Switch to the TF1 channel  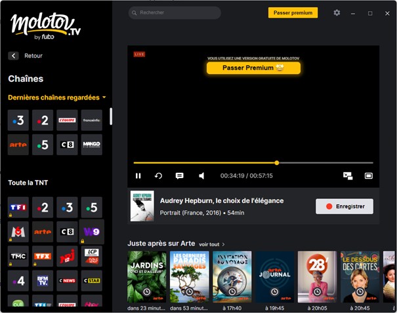coord(18,208)
